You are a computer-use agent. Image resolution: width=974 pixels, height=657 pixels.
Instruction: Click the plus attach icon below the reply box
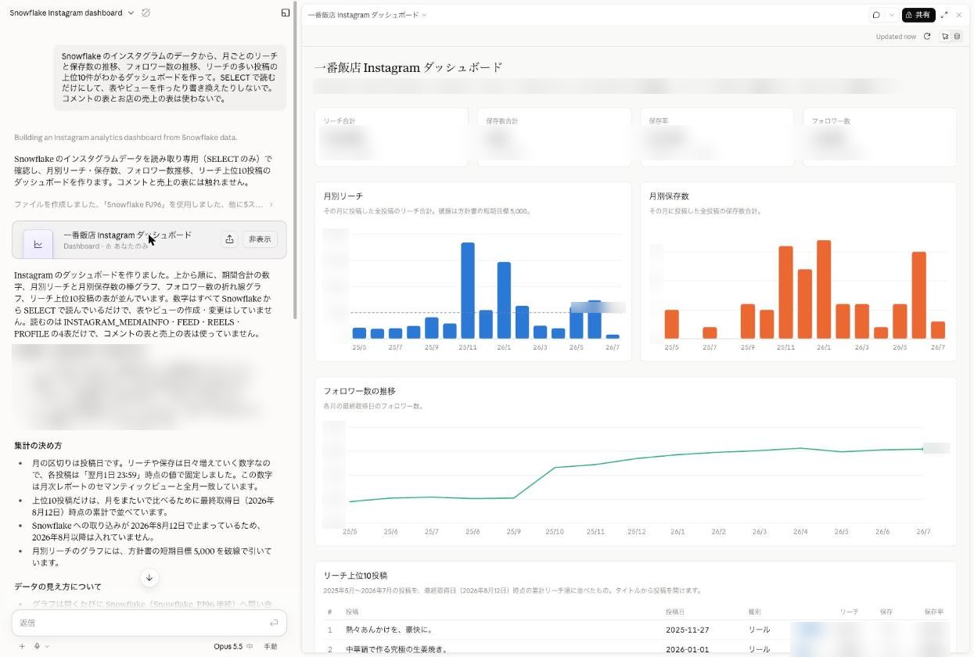coord(22,646)
